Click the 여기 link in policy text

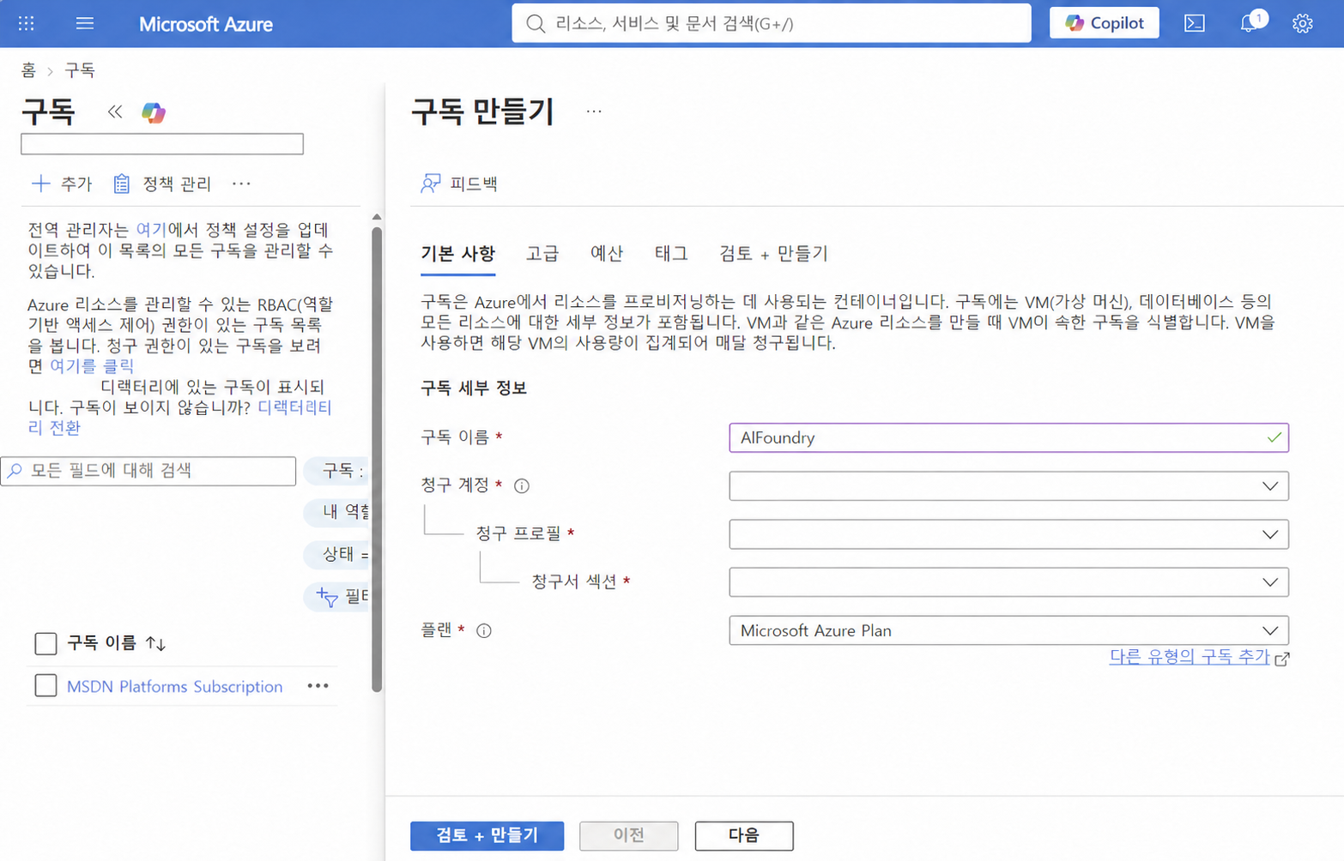151,230
